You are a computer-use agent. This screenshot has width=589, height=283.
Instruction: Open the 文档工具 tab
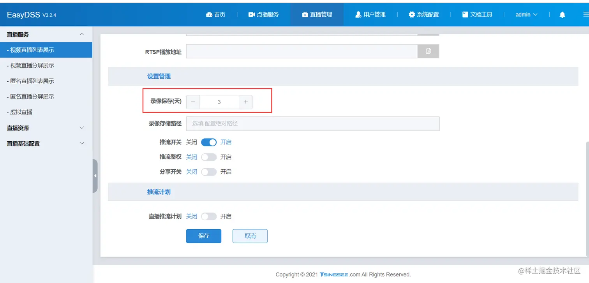[477, 14]
